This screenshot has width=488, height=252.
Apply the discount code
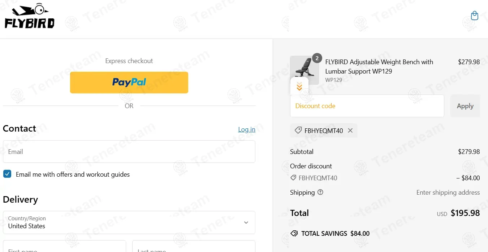tap(465, 106)
